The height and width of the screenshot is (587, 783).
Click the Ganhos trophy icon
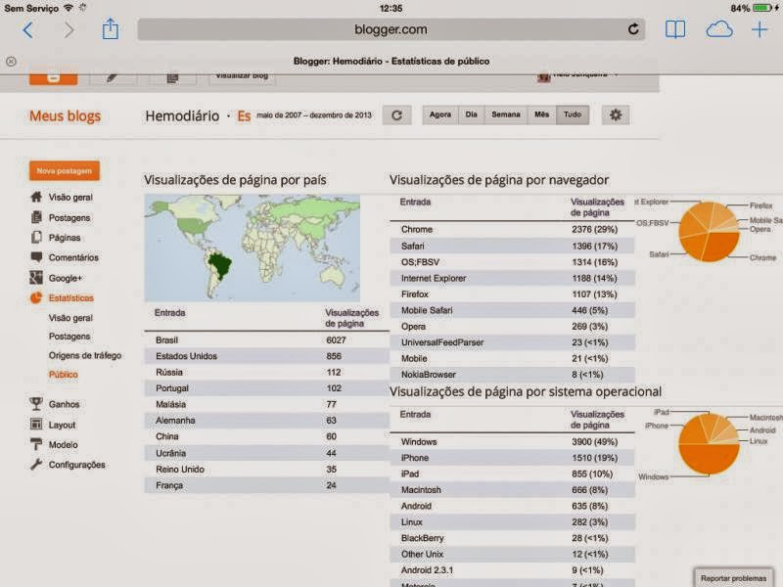click(x=36, y=403)
